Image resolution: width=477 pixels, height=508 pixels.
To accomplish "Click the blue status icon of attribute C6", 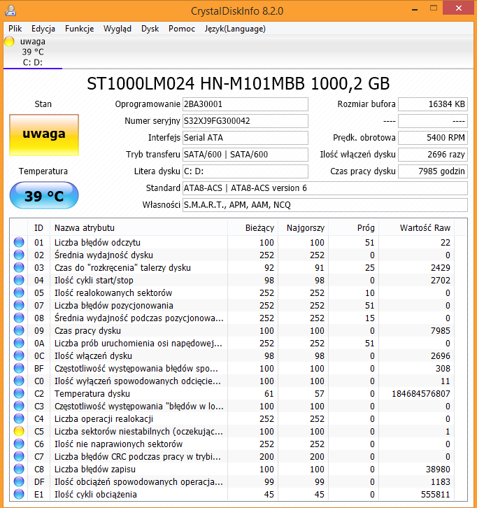I will point(19,444).
